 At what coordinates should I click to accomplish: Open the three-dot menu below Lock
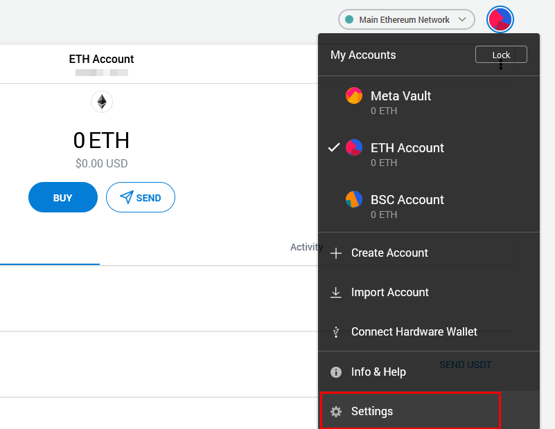click(x=501, y=64)
